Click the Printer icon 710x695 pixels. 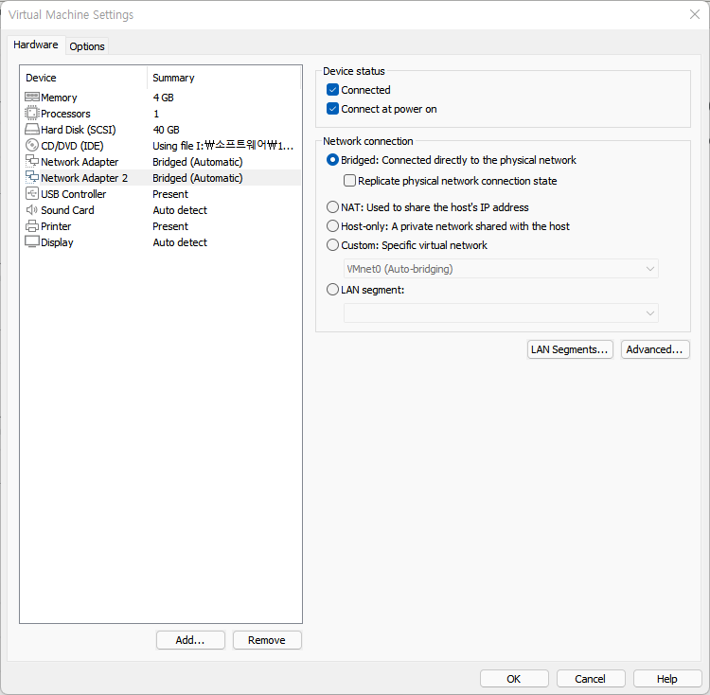(31, 226)
